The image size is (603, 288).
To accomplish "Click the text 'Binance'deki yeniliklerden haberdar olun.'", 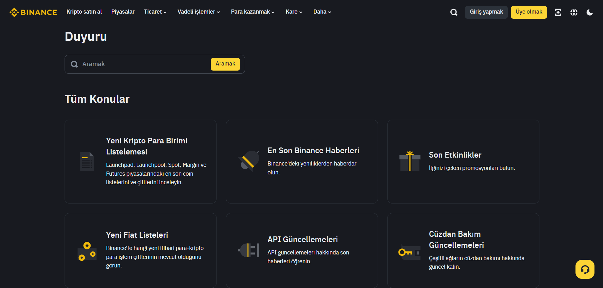I will pyautogui.click(x=312, y=168).
